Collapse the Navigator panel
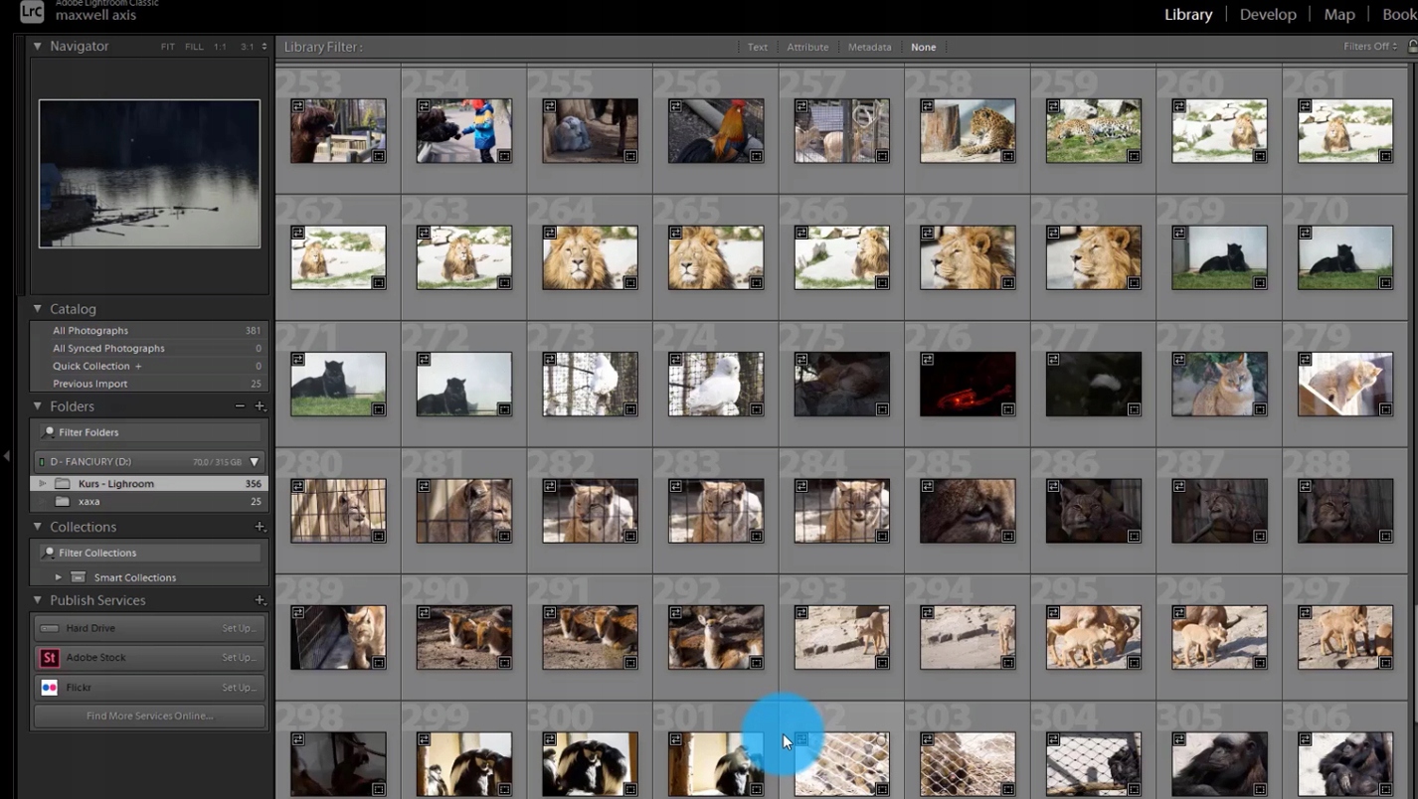Image resolution: width=1418 pixels, height=799 pixels. pyautogui.click(x=38, y=46)
